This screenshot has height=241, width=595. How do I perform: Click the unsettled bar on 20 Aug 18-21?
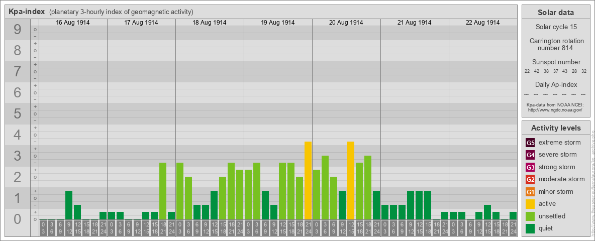[368, 188]
